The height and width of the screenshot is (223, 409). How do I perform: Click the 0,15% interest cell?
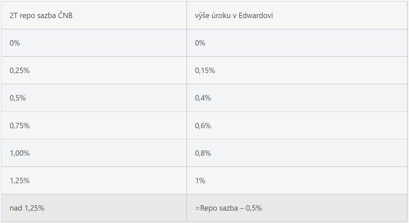297,70
